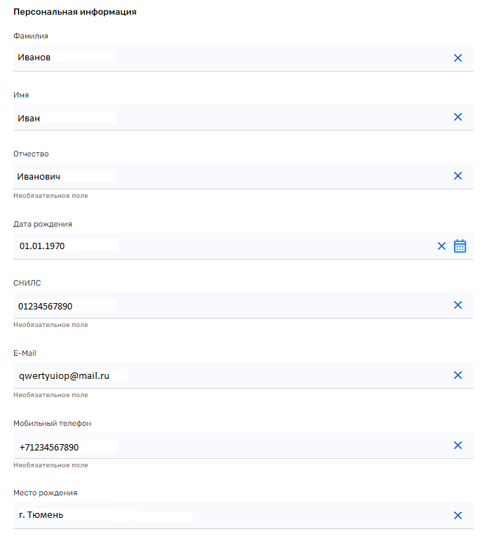Clear the Дата рождения date value
Image resolution: width=487 pixels, height=541 pixels.
point(441,246)
